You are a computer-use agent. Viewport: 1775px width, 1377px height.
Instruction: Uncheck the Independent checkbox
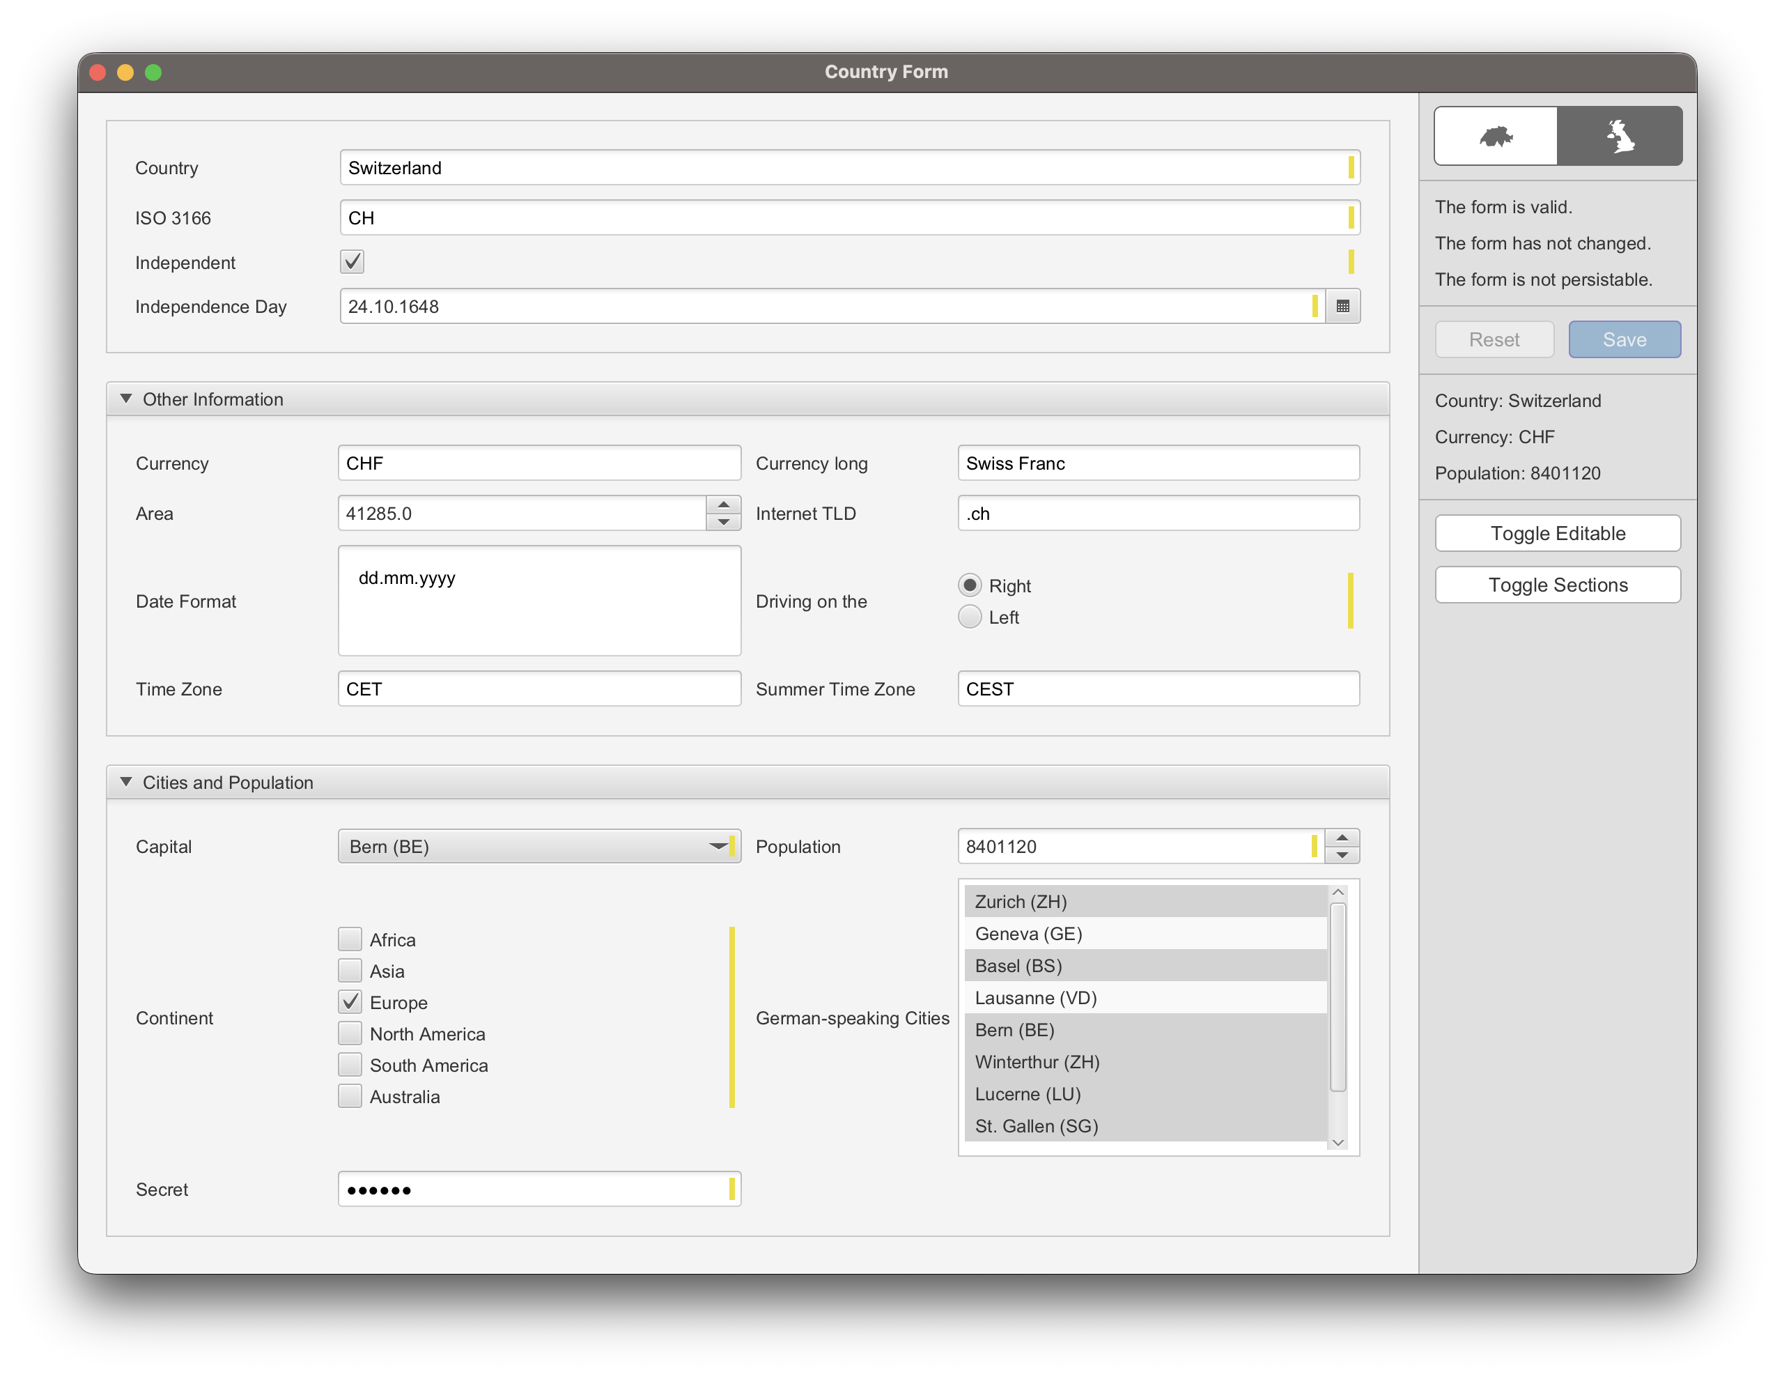tap(352, 262)
